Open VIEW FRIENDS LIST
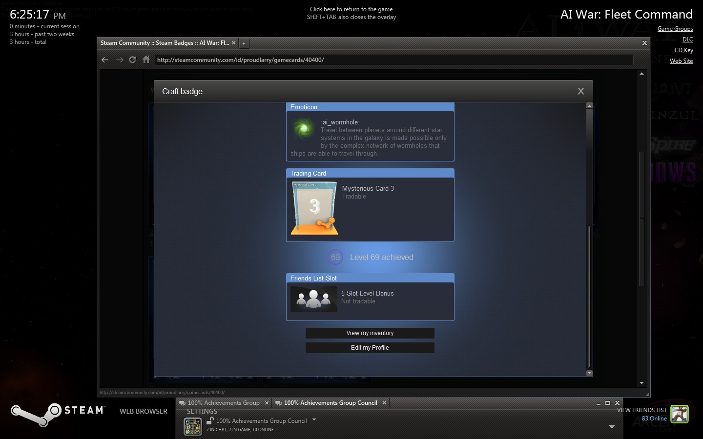Screen dimensions: 703x439 click(x=642, y=410)
